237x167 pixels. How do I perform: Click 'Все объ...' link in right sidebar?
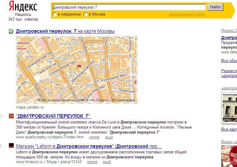point(229,61)
